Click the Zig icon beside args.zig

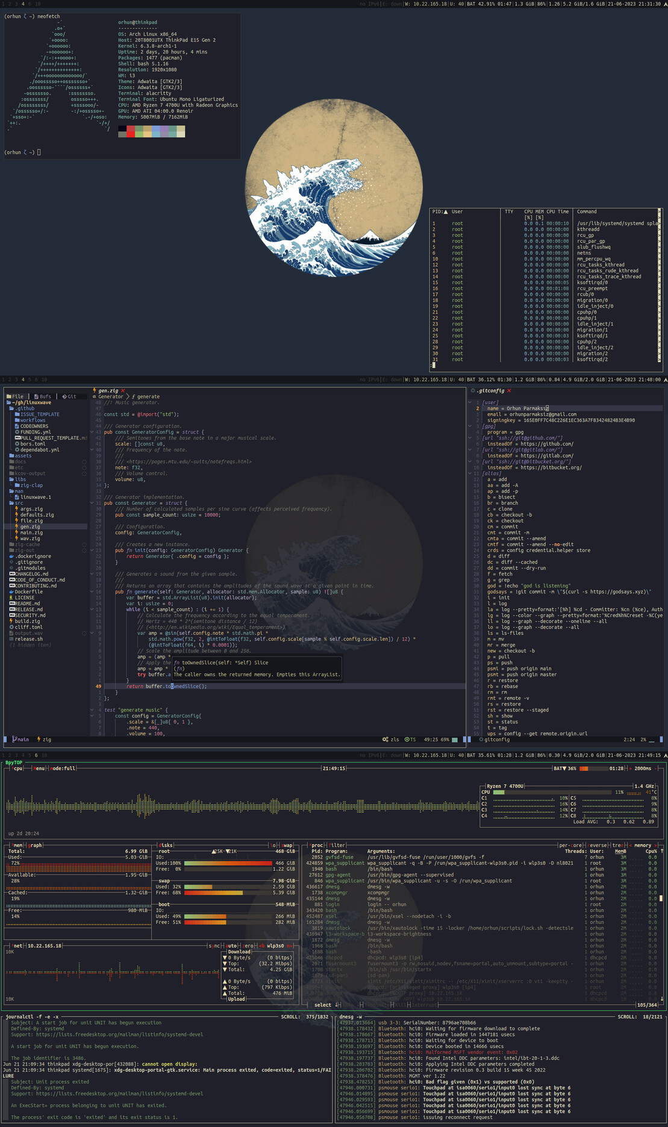click(16, 509)
